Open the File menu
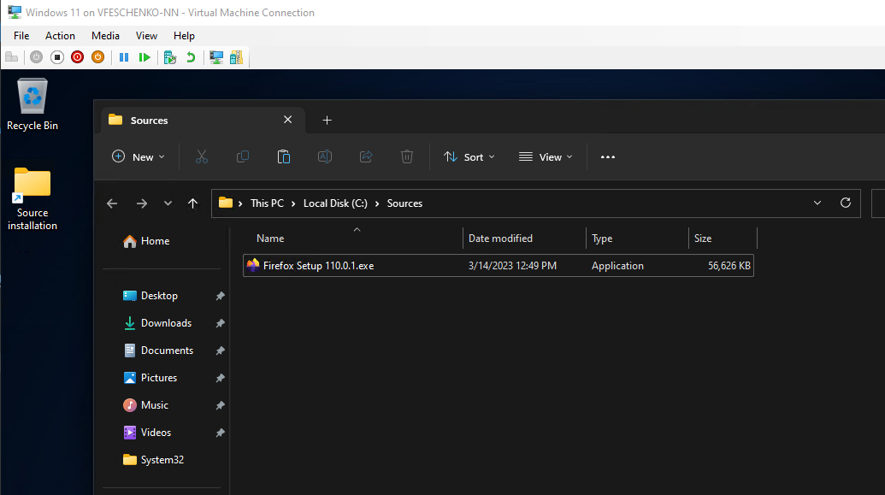The height and width of the screenshot is (495, 885). (21, 36)
